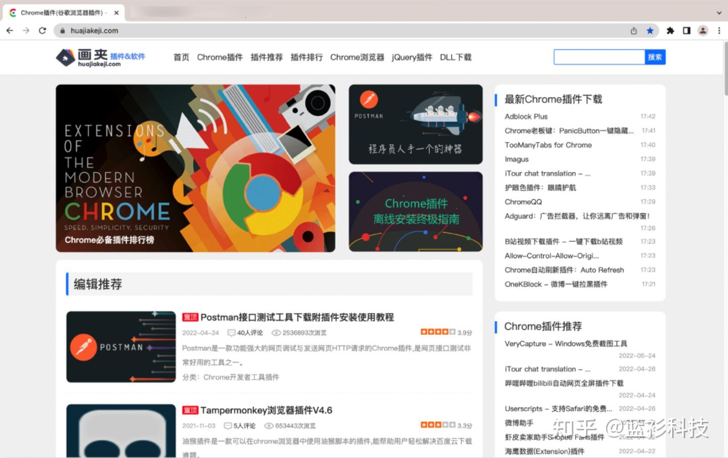Expand the tab search chevron
The height and width of the screenshot is (458, 728).
coord(719,13)
